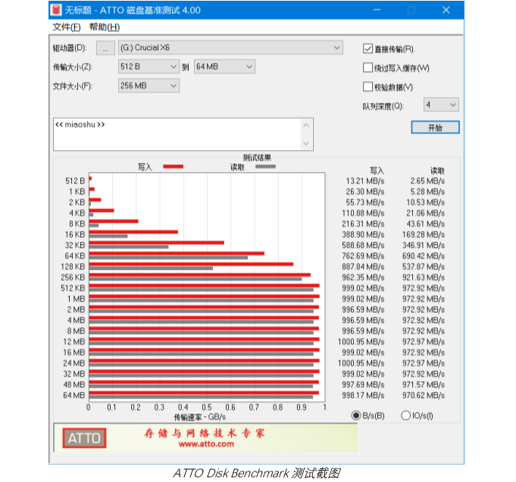Click the 48 MB row label
This screenshot has width=516, height=482.
click(x=74, y=384)
